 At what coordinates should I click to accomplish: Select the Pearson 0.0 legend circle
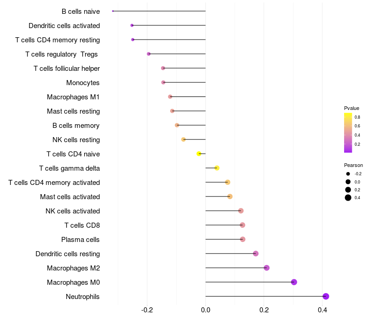point(348,182)
